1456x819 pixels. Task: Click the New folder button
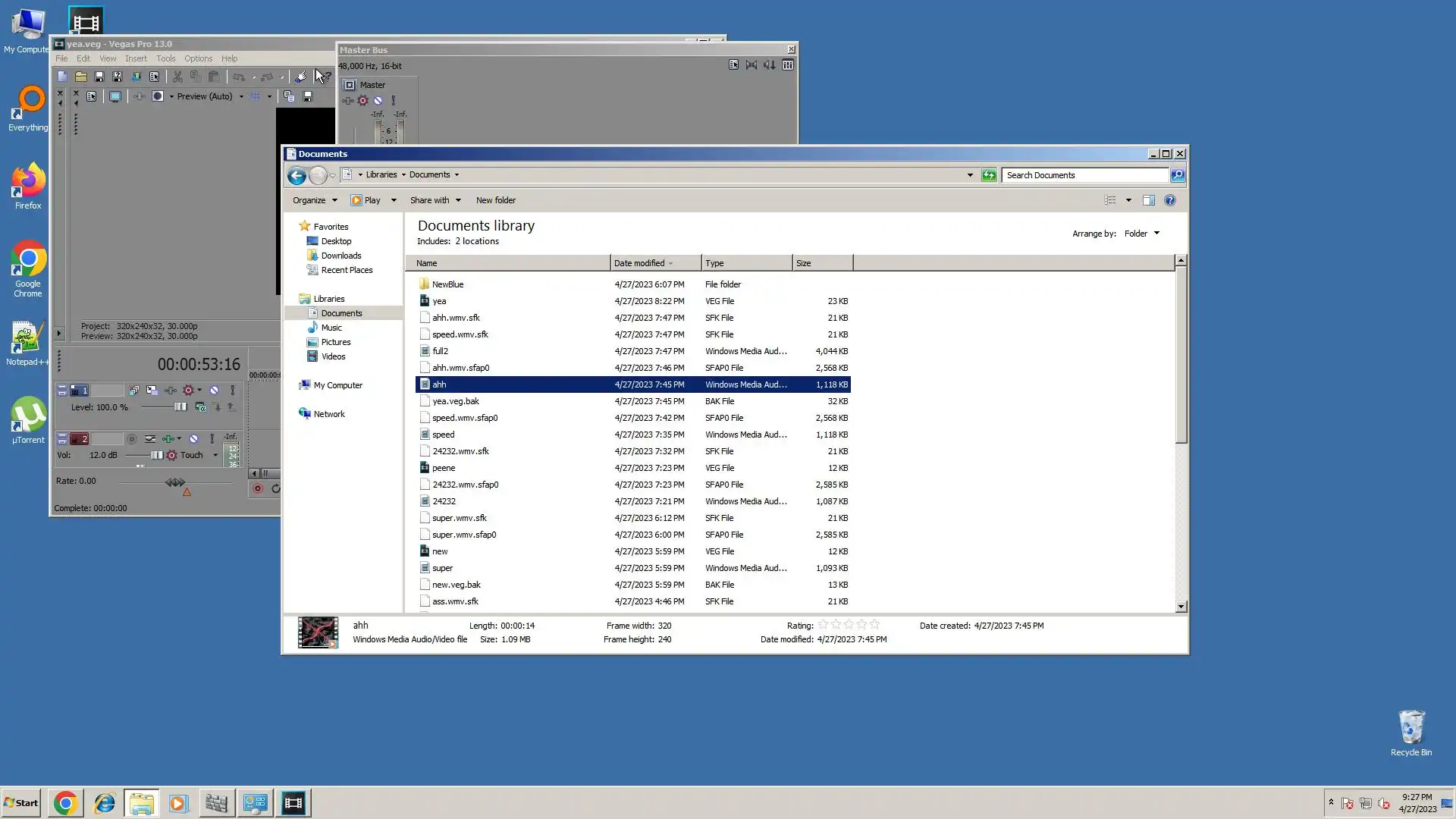495,200
